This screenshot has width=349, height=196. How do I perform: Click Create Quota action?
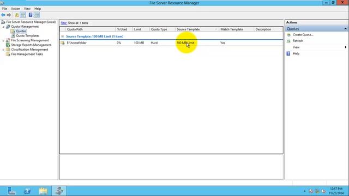click(x=303, y=35)
